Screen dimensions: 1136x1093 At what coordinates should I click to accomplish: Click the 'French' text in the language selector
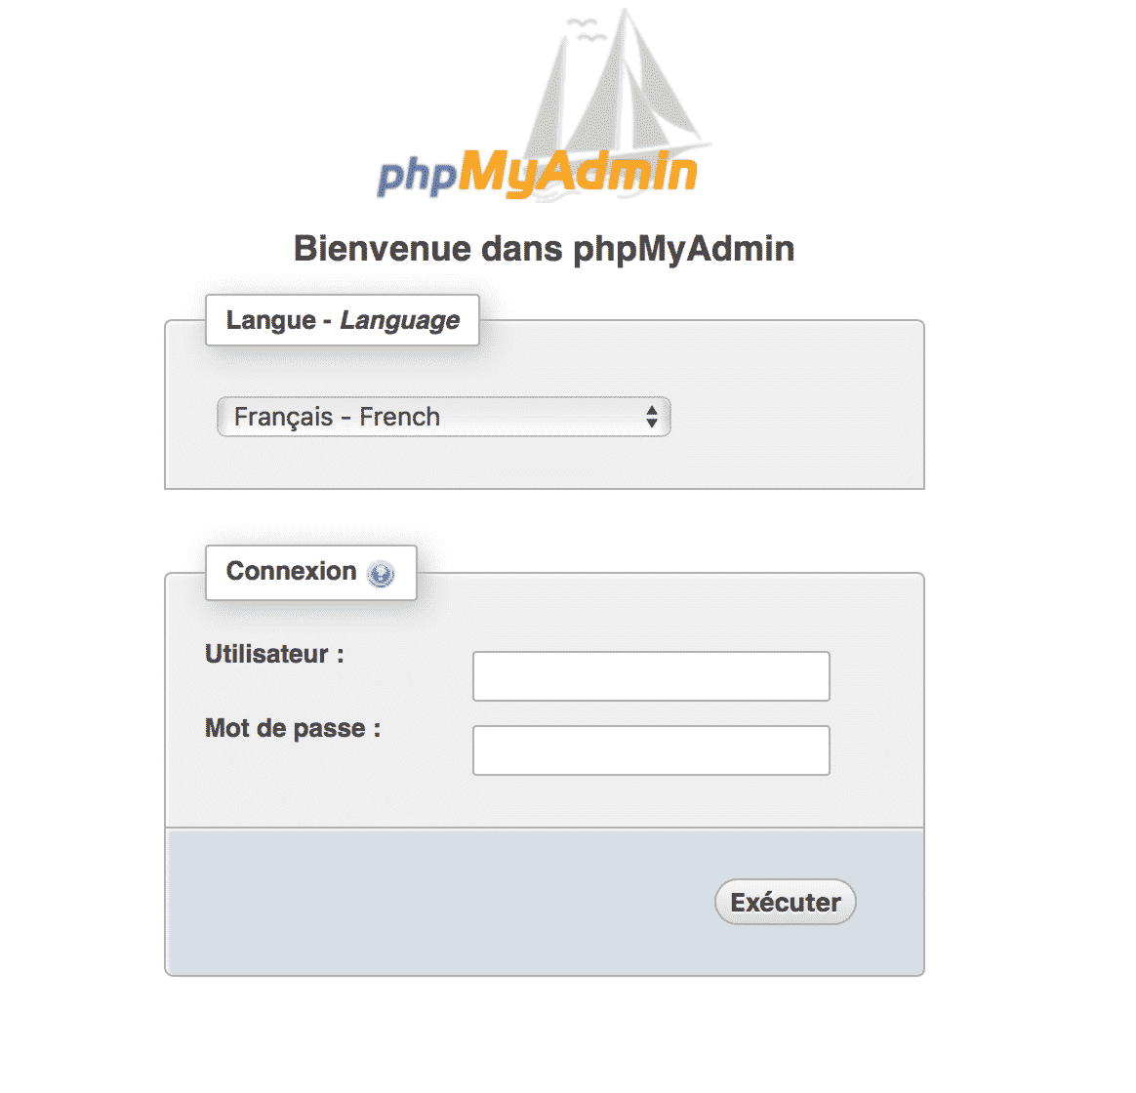tap(399, 417)
